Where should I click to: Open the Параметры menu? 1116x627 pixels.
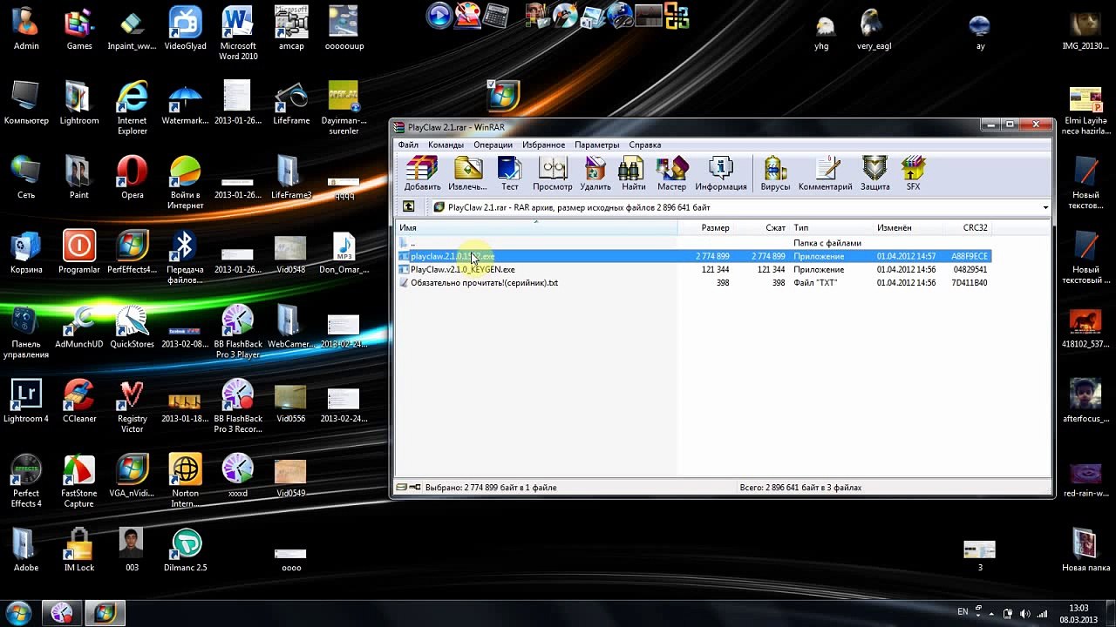596,145
